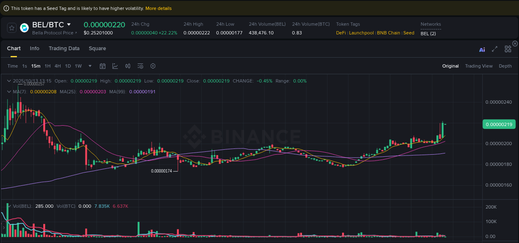This screenshot has height=243, width=519.
Task: Open extra timeframe options dropdown arrow
Action: [90, 66]
